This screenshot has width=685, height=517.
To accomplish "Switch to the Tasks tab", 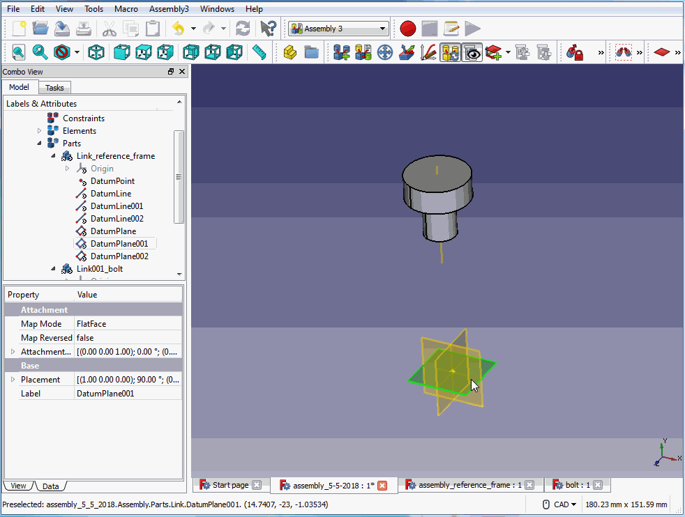I will tap(54, 88).
